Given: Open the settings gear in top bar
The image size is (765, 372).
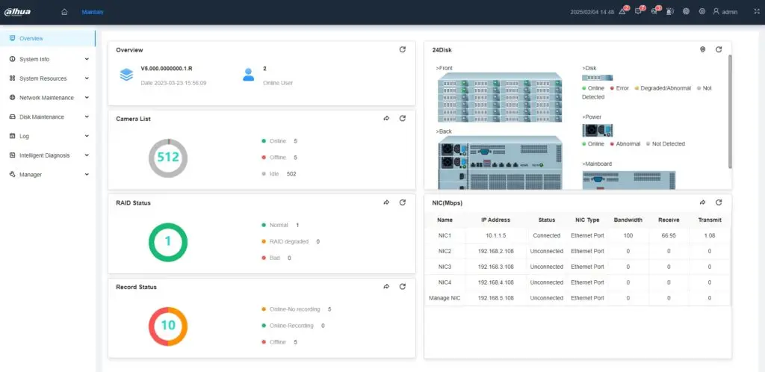Looking at the screenshot, I should (701, 12).
